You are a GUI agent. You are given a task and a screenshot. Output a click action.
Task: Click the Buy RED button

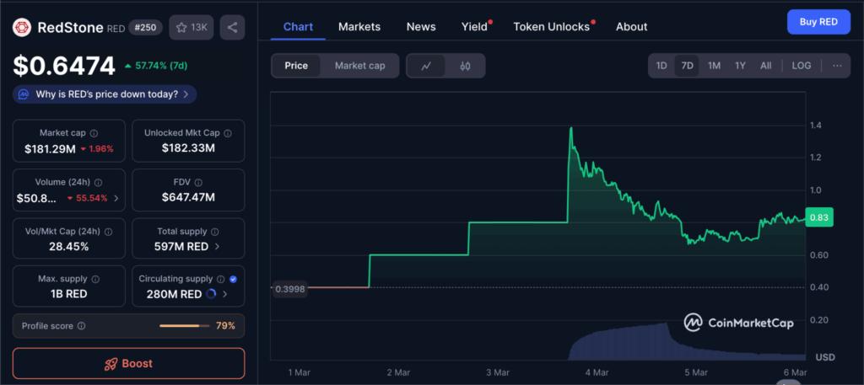point(818,22)
